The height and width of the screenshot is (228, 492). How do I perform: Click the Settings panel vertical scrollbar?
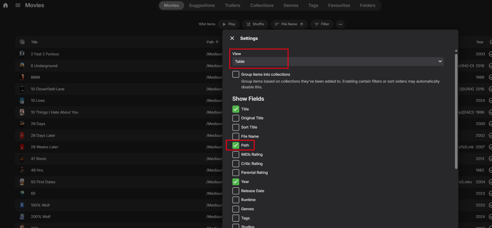[456, 109]
